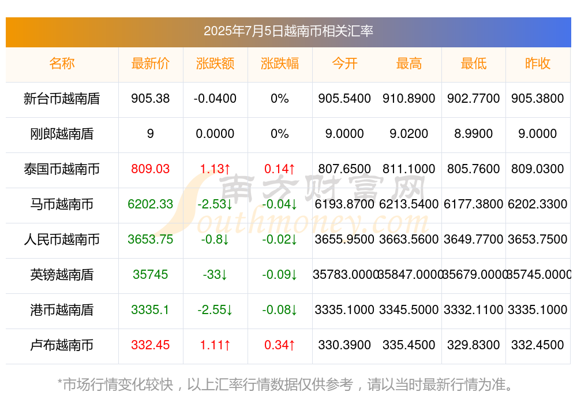Select high value 3345.5000
This screenshot has height=403, width=577.
click(x=409, y=310)
